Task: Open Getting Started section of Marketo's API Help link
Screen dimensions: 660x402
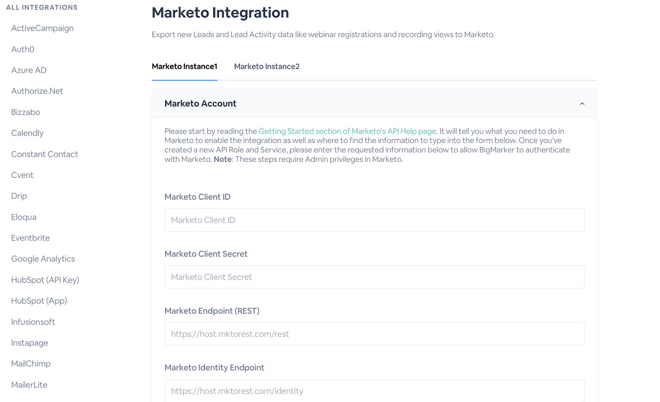Action: 347,131
